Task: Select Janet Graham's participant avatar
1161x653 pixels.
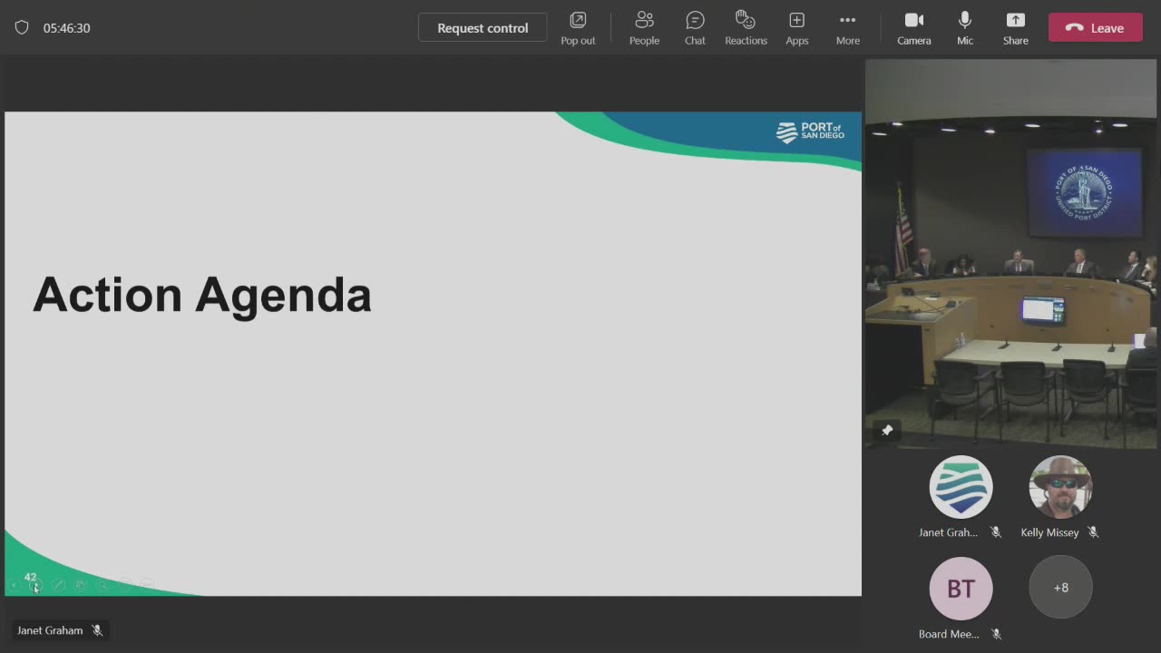Action: coord(961,487)
